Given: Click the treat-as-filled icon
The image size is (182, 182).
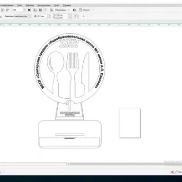Looking at the screenshot, I should tap(76, 16).
